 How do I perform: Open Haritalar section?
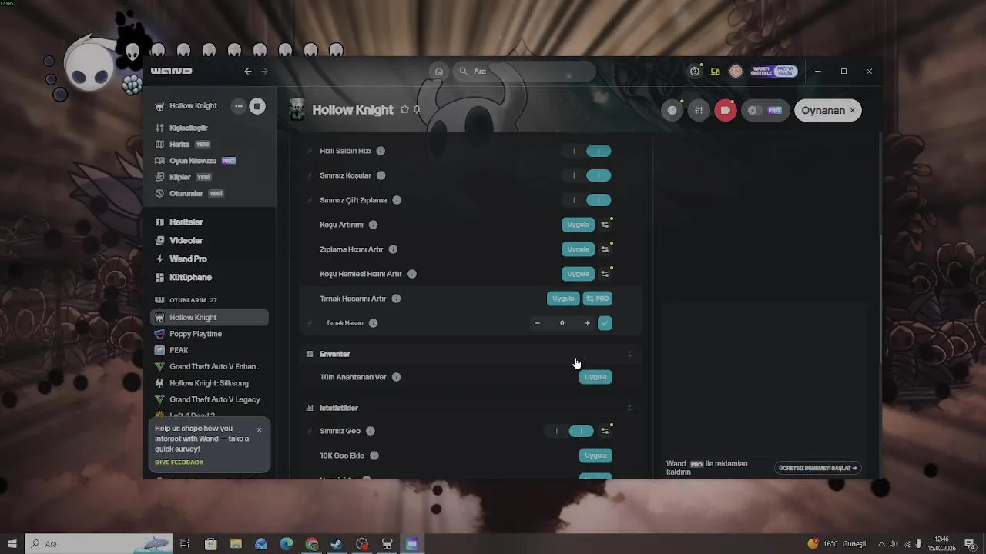point(186,222)
